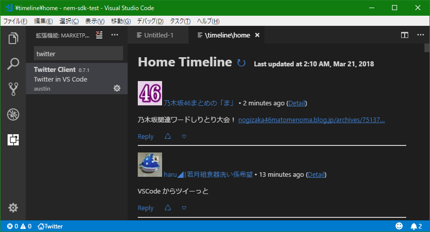This screenshot has width=430, height=232.
Task: Retweet the VSCode からツイーっと tweet
Action: (x=168, y=208)
